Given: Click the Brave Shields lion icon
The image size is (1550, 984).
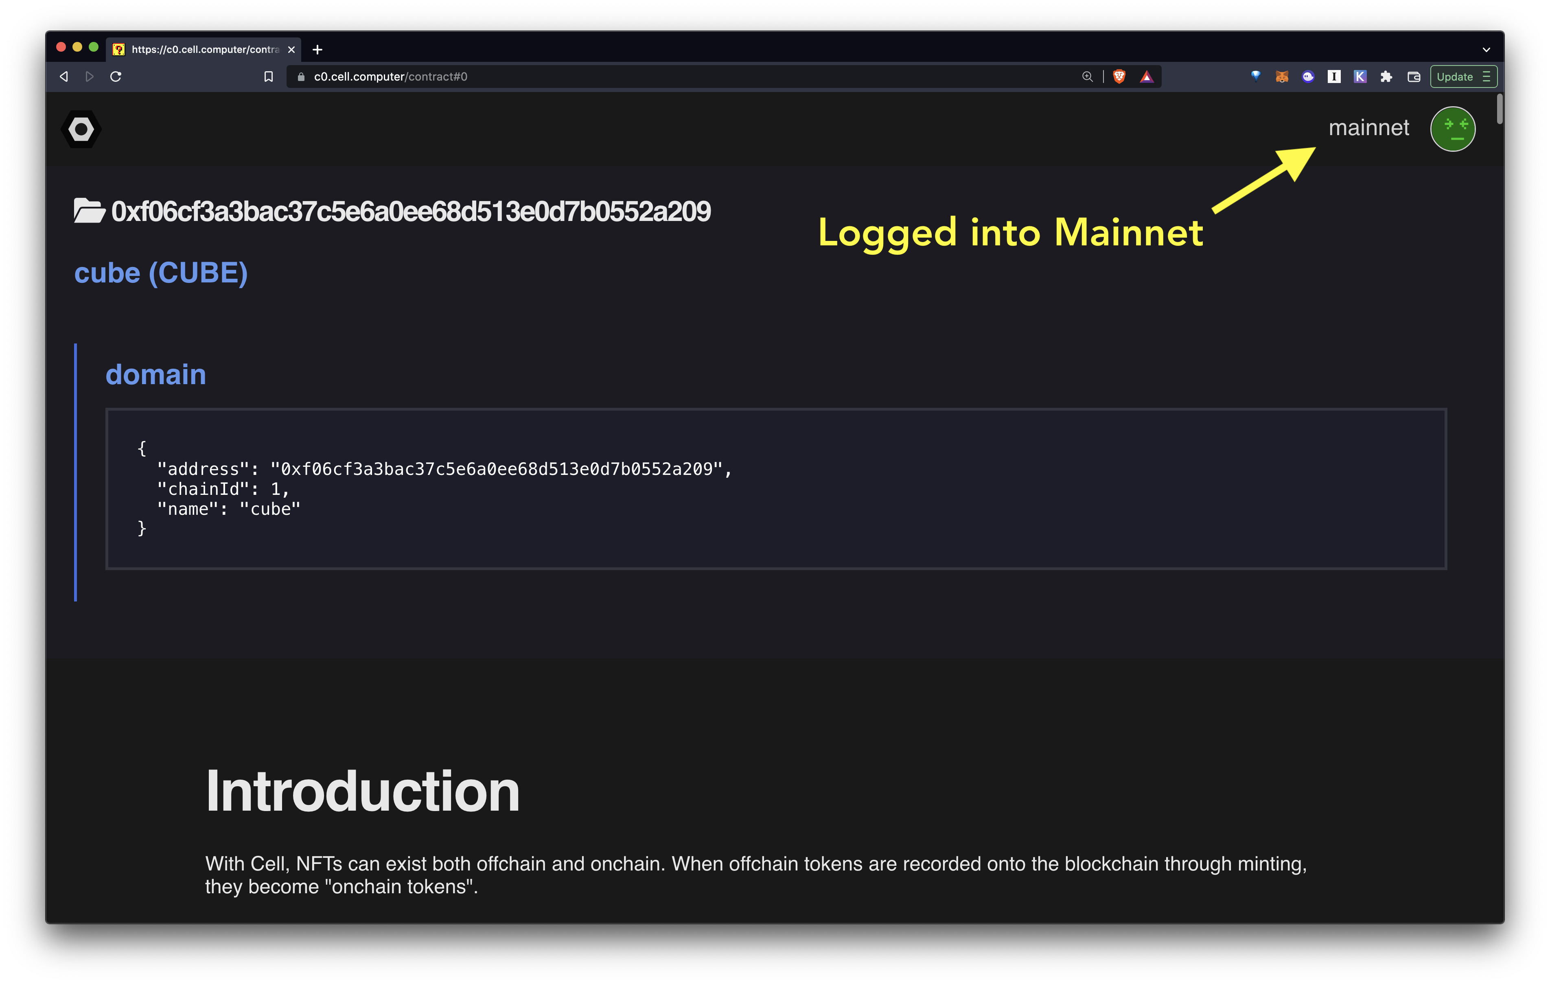Looking at the screenshot, I should 1119,77.
